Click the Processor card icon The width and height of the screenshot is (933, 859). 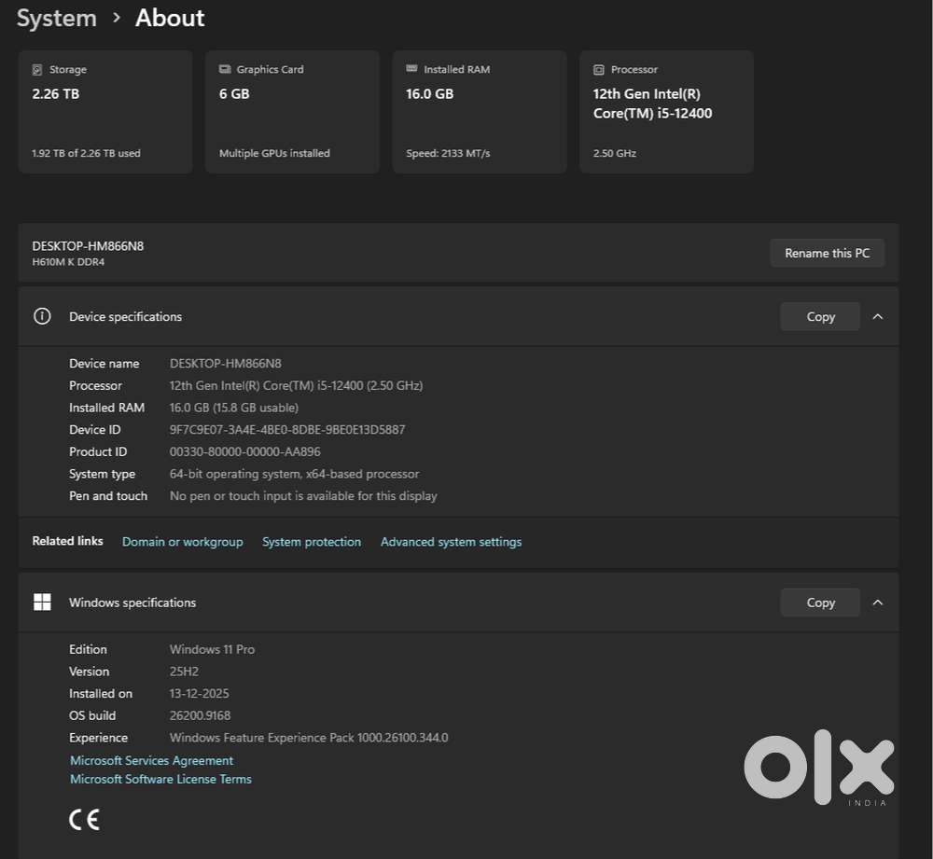click(599, 70)
